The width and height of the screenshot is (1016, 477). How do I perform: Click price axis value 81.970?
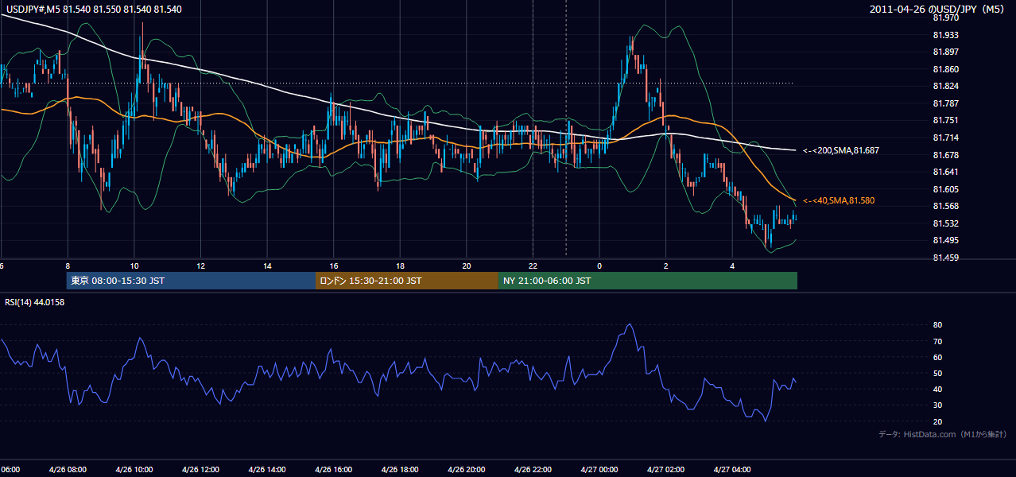[945, 17]
